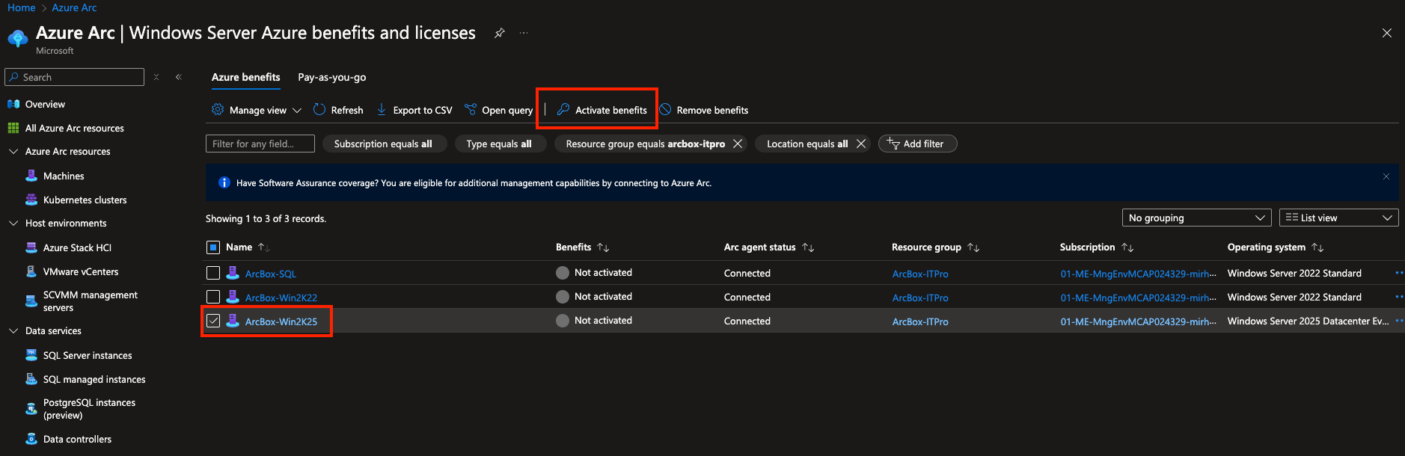This screenshot has width=1405, height=456.
Task: Open the Type equals all filter
Action: tap(499, 144)
